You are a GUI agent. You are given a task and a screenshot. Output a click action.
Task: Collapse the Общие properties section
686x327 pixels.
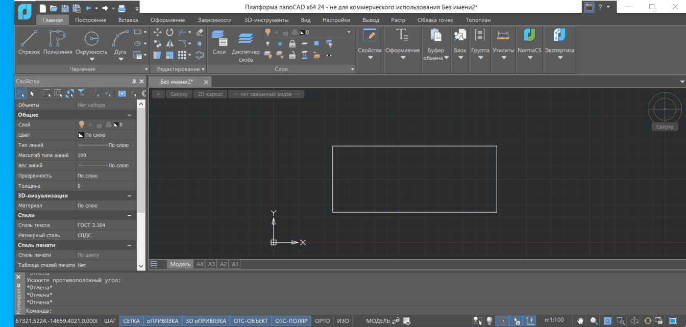point(130,115)
